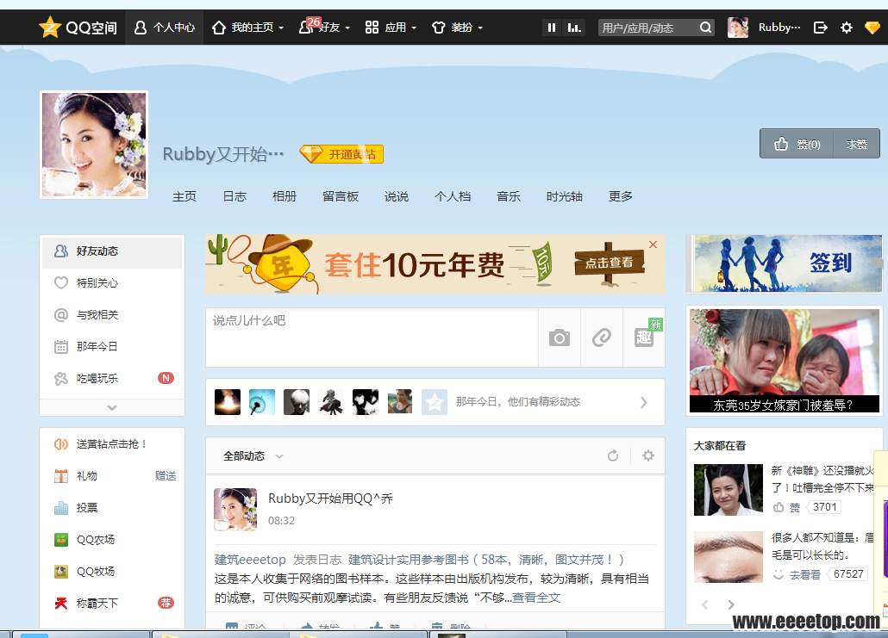The width and height of the screenshot is (888, 638).
Task: Select 与我相关 @ item
Action: point(112,314)
